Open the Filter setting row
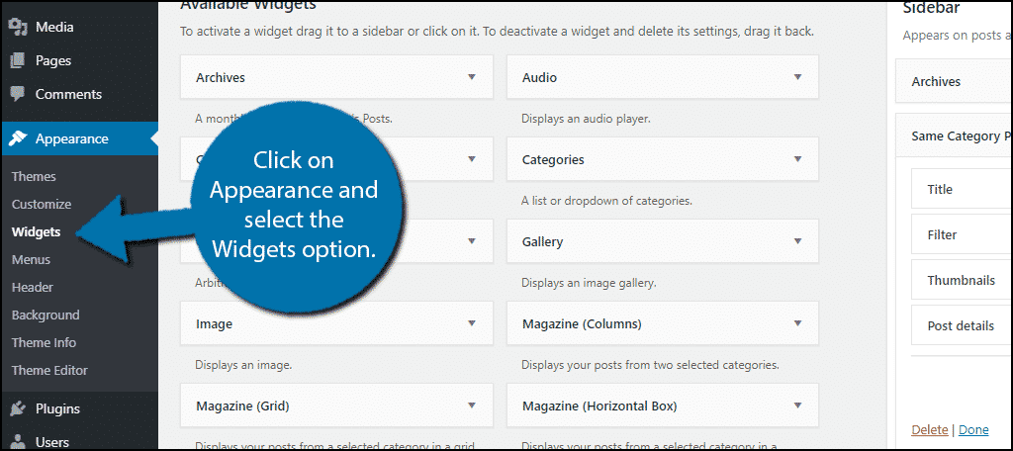Viewport: 1013px width, 451px height. [x=962, y=234]
